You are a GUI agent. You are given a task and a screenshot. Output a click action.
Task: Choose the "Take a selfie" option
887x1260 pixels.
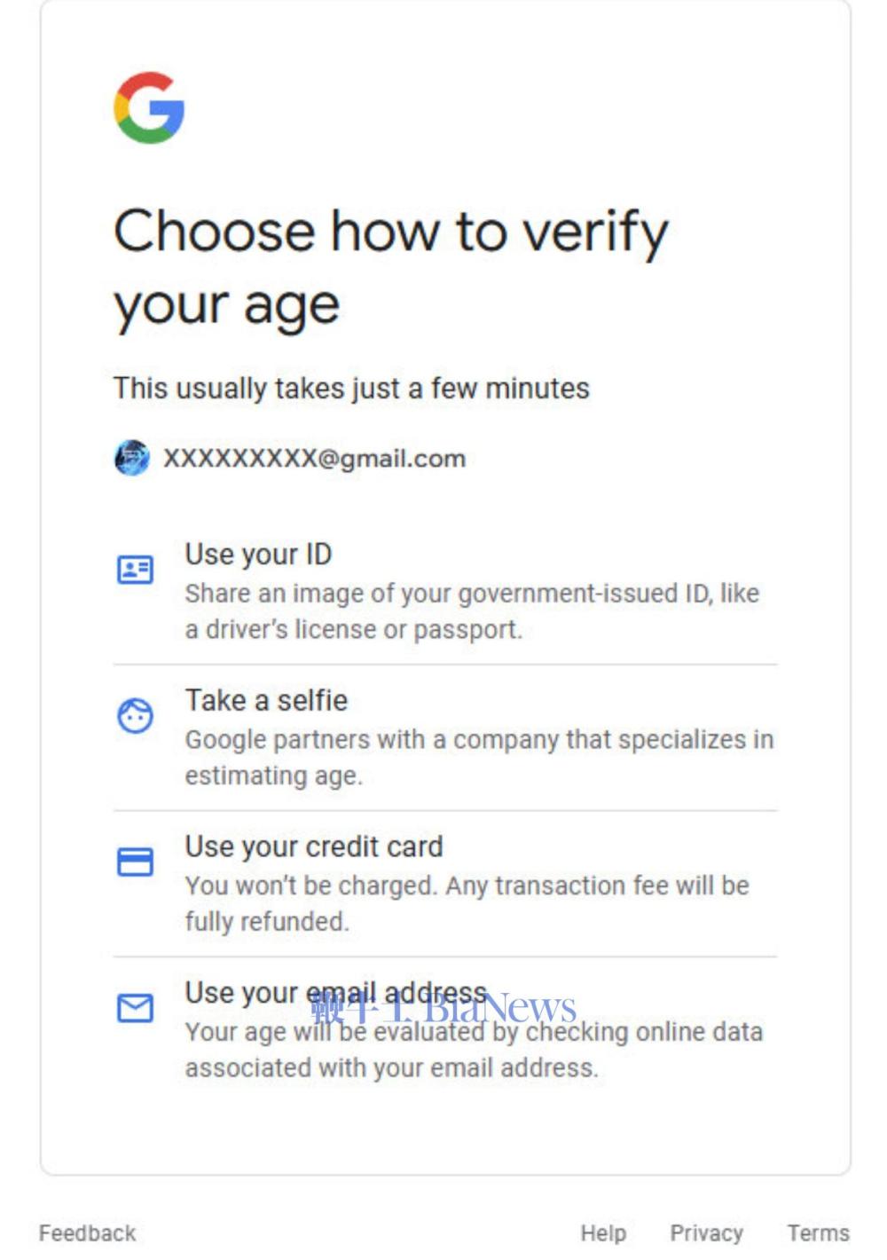click(x=266, y=700)
